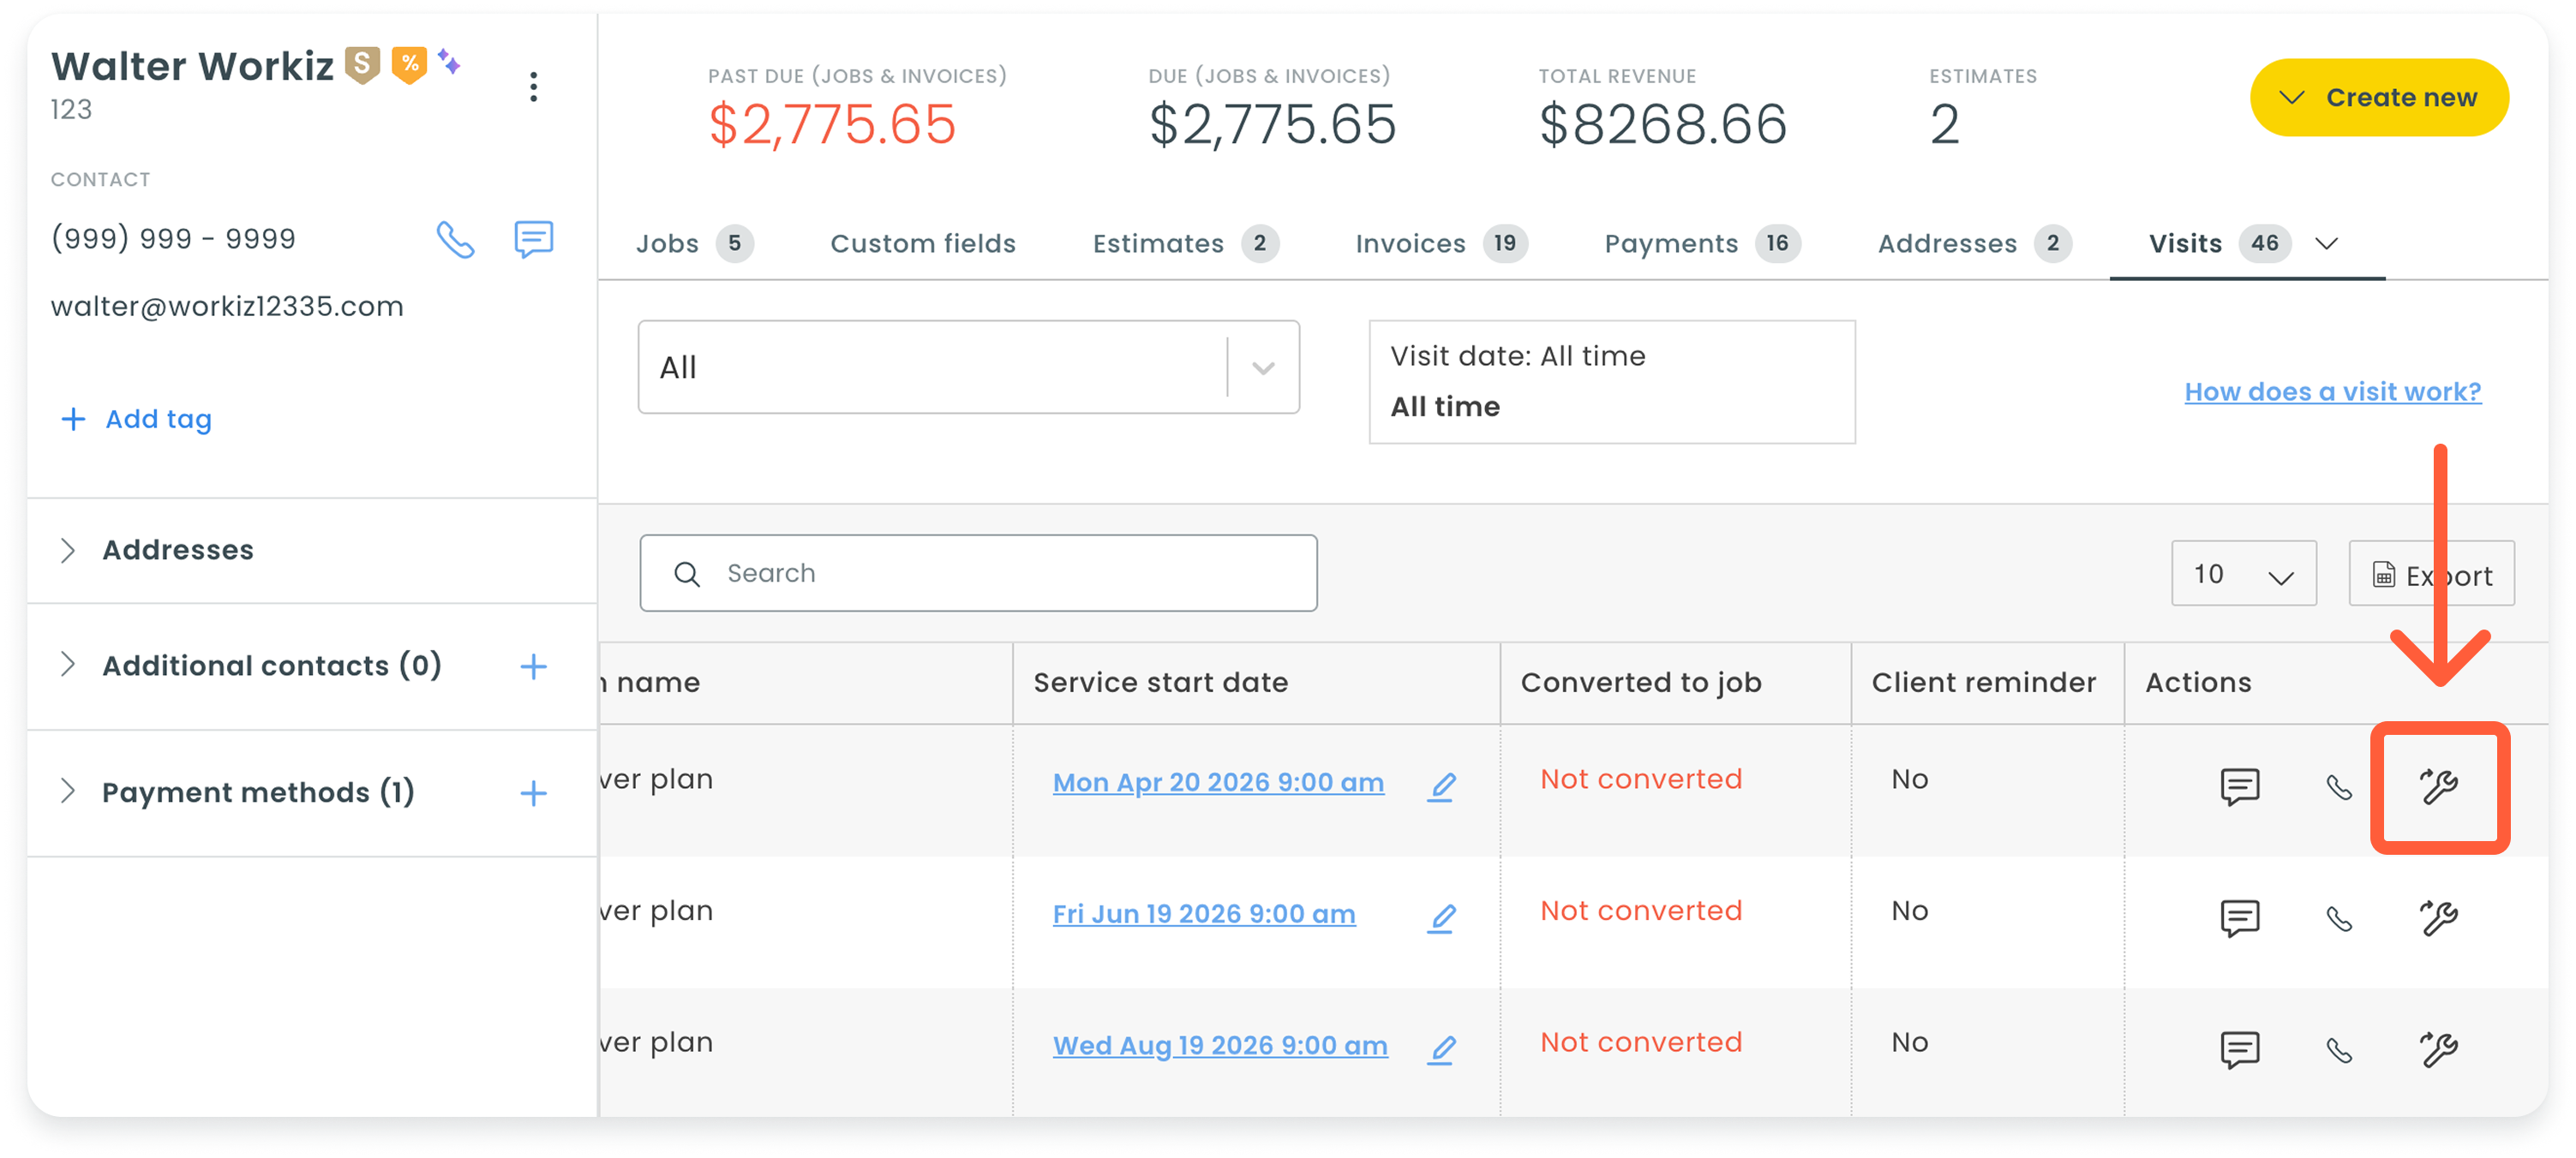Image resolution: width=2576 pixels, height=1158 pixels.
Task: Switch to the Invoices tab
Action: coord(1441,244)
